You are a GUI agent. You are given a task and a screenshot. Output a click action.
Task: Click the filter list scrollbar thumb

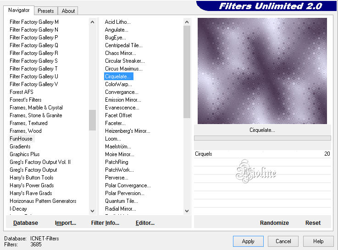[187, 72]
